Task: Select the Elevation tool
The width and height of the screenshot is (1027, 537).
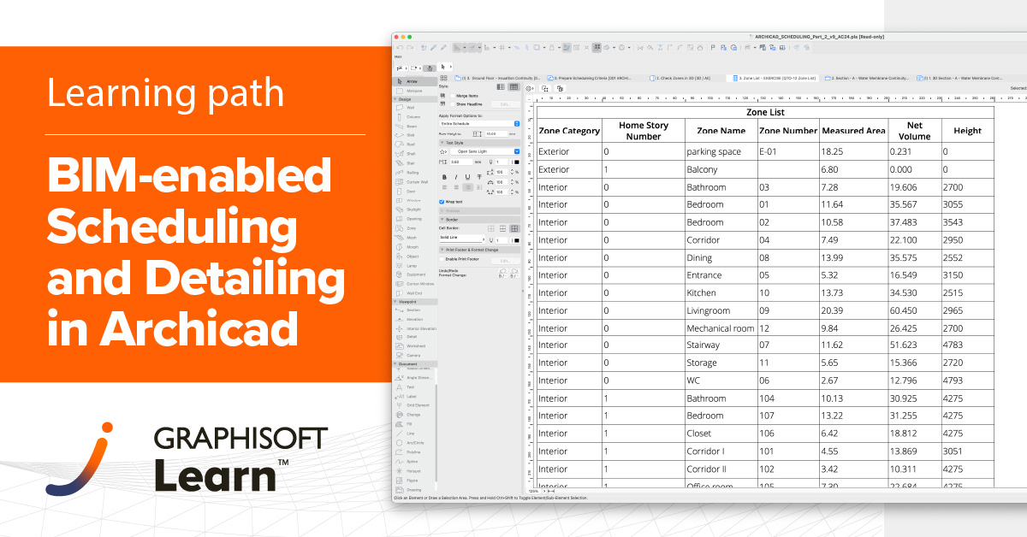Action: (413, 319)
